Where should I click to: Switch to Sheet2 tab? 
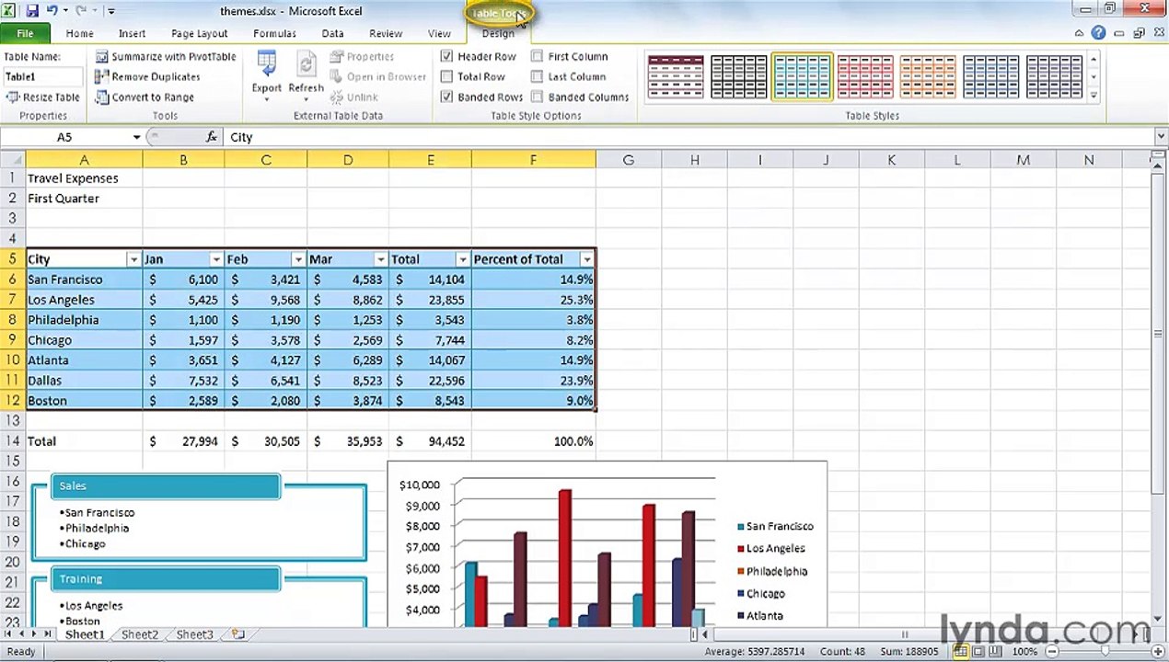(140, 634)
